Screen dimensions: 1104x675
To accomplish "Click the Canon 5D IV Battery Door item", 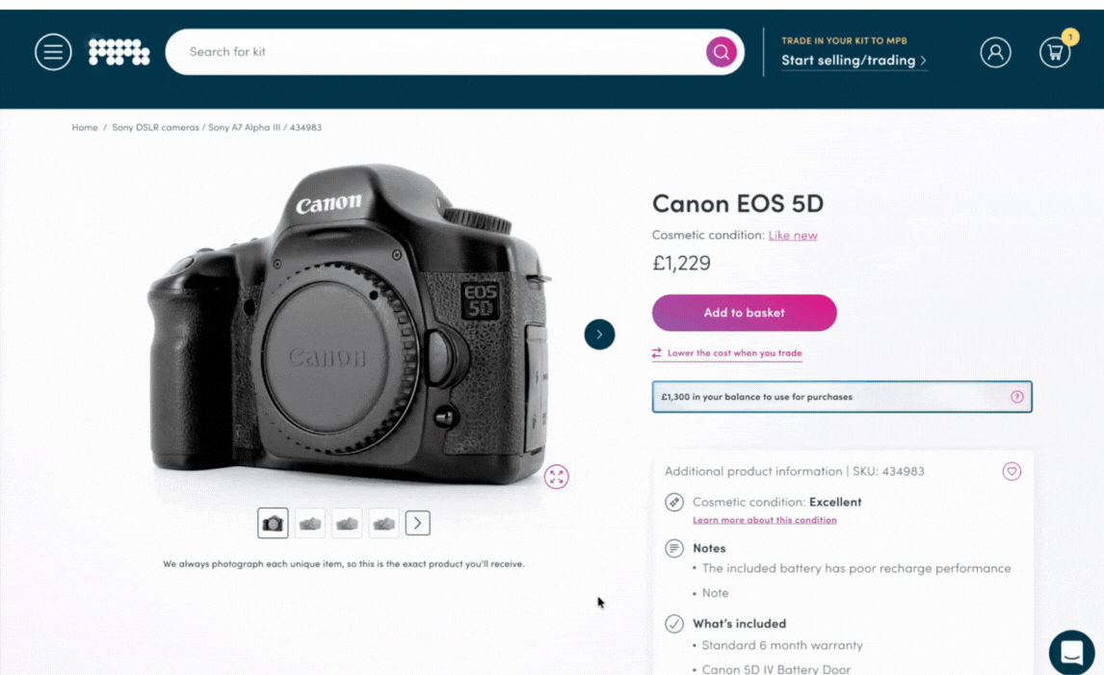I will click(776, 669).
